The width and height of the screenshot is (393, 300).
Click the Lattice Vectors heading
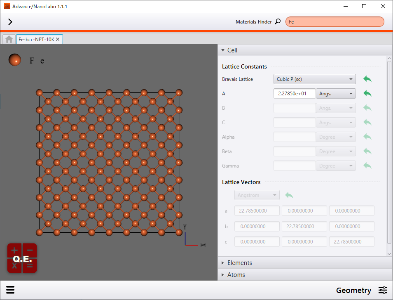[x=241, y=182]
